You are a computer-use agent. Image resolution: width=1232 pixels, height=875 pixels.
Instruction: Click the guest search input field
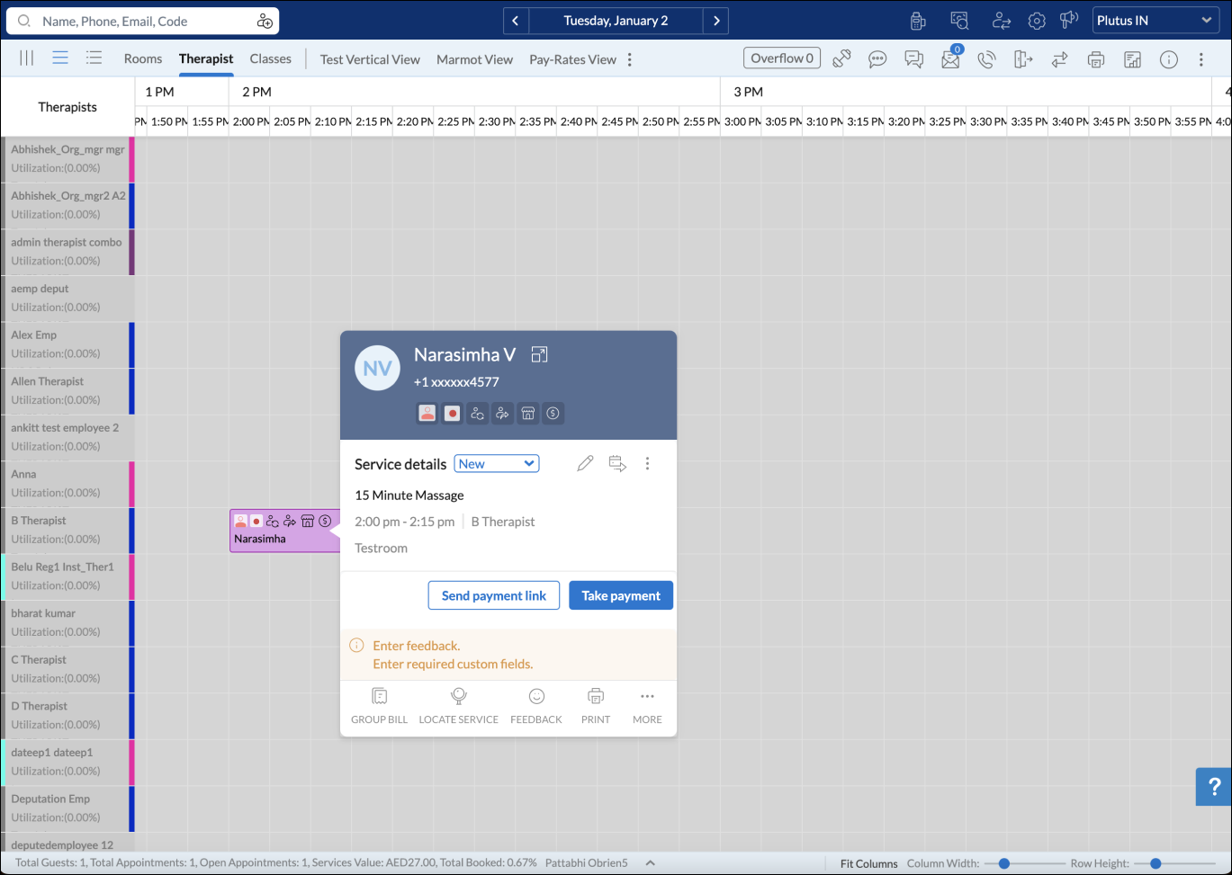(x=144, y=21)
